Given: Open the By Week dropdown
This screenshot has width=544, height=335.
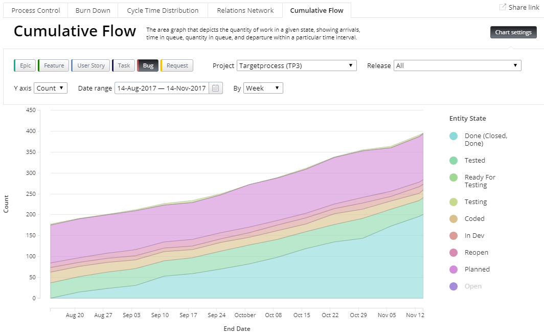Looking at the screenshot, I should tap(263, 87).
